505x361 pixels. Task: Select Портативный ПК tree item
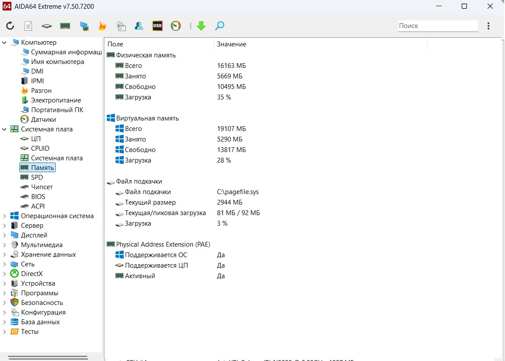[x=52, y=110]
